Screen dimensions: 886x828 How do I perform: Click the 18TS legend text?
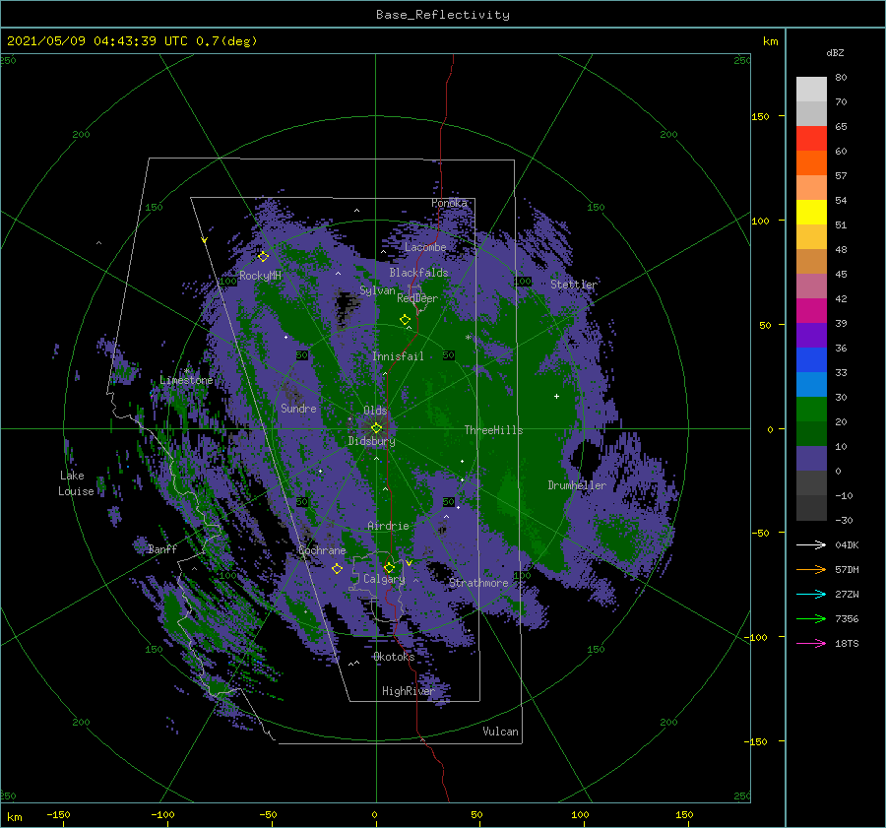pyautogui.click(x=847, y=643)
